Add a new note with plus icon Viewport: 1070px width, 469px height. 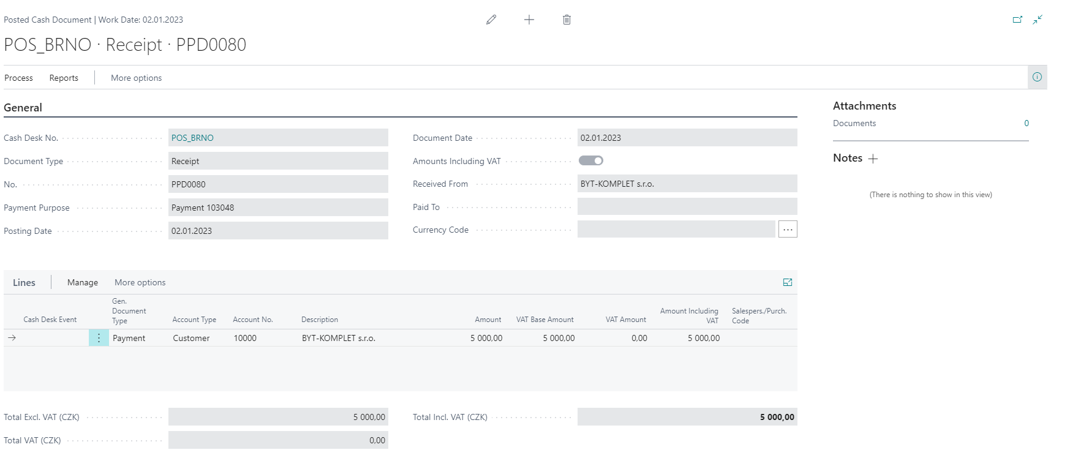(873, 159)
